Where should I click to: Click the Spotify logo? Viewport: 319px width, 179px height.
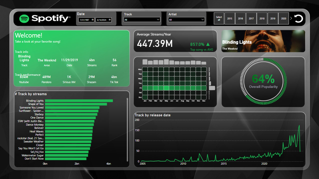coord(45,18)
